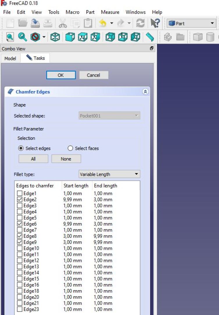Click Edge2 start length 9,99 mm
Screen dimensions: 219x315
click(72, 199)
